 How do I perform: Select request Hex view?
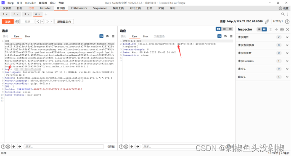pyautogui.click(x=27, y=36)
